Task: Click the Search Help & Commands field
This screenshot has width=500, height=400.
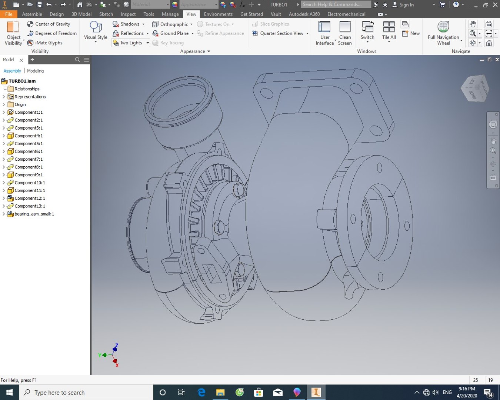Action: pos(336,4)
